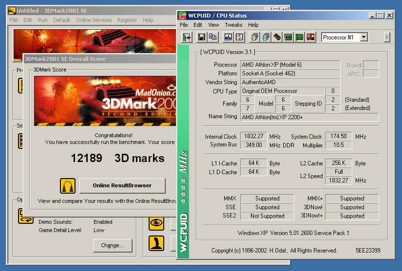The width and height of the screenshot is (402, 271).
Task: Open the green chipset info icon
Action: tap(288, 37)
